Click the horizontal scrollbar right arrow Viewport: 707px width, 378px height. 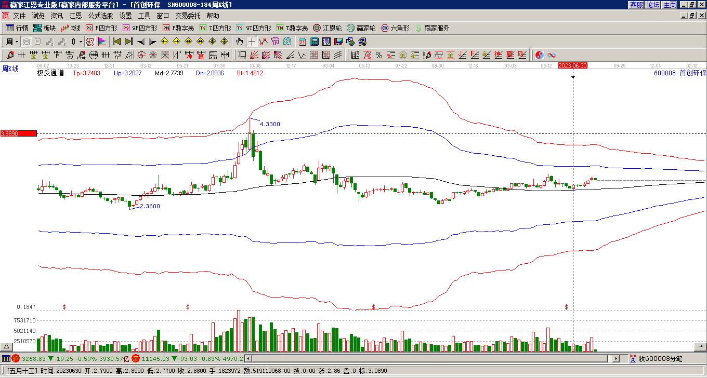coord(616,358)
